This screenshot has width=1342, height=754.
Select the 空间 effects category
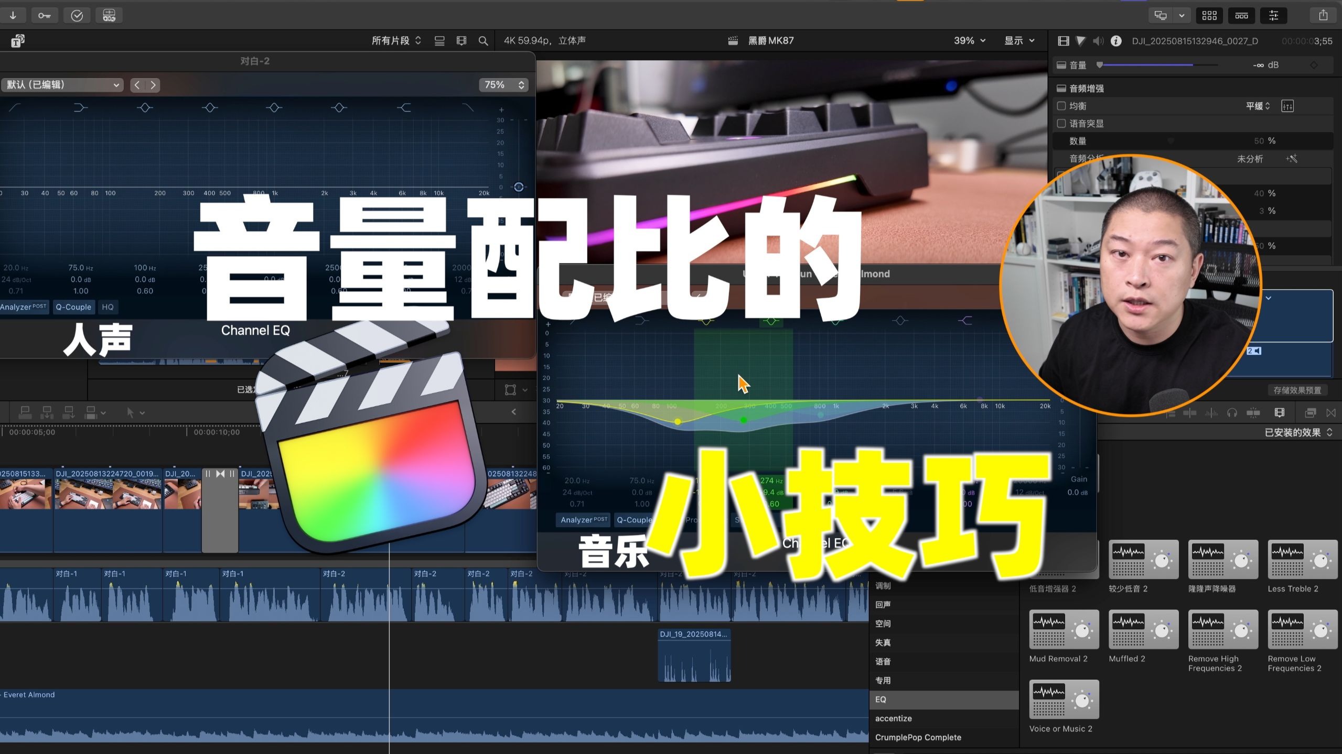coord(944,624)
